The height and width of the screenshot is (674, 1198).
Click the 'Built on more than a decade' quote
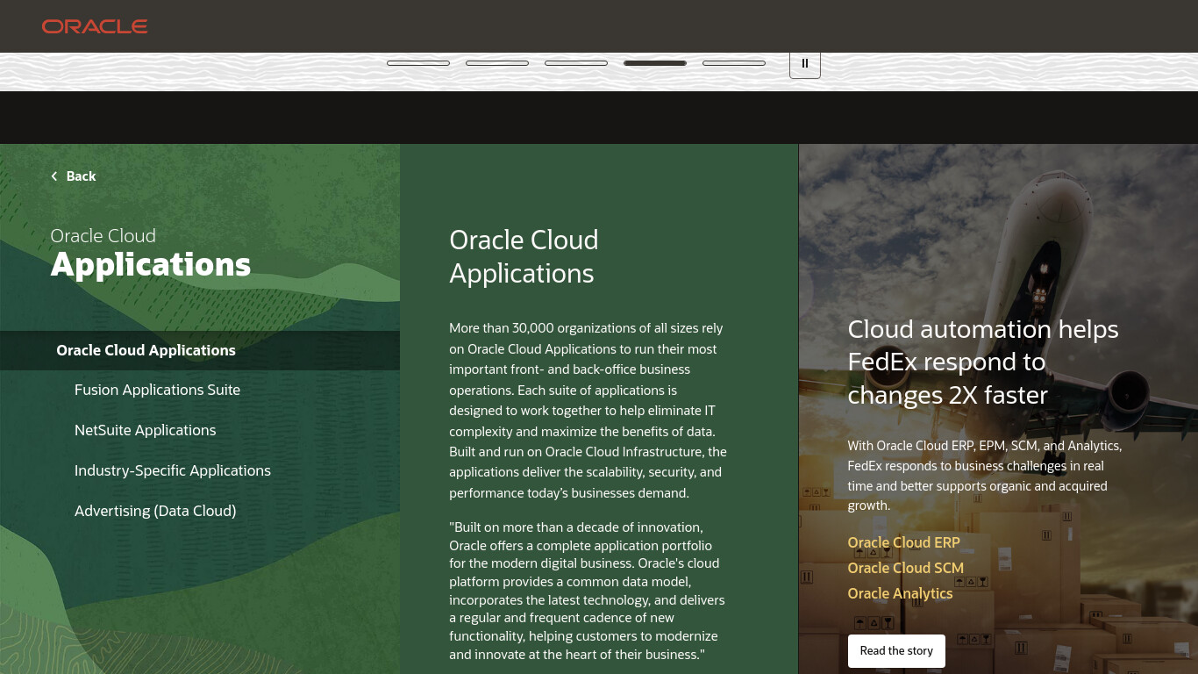588,591
